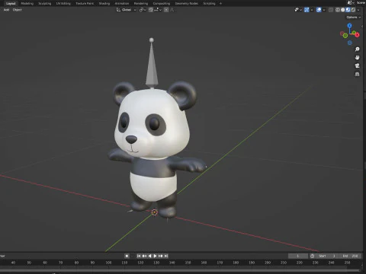
Task: Click the pan view hand icon
Action: 357,58
